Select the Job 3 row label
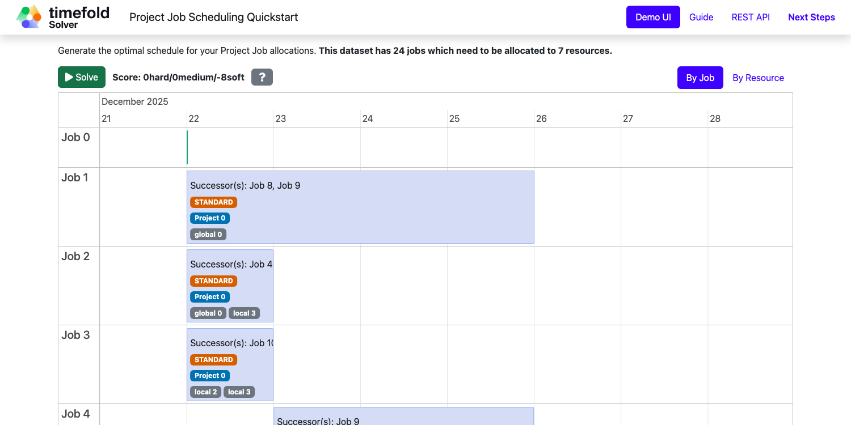 pos(75,335)
